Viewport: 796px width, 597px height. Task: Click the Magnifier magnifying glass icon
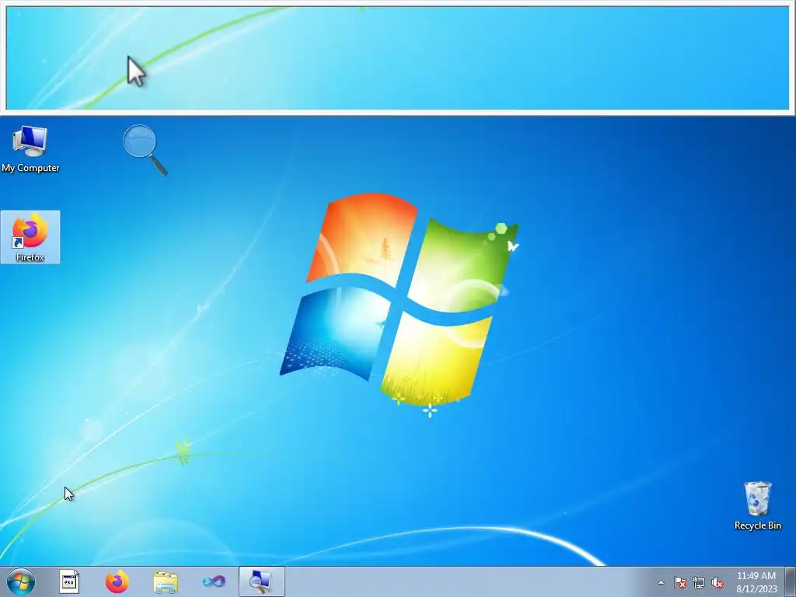[145, 150]
